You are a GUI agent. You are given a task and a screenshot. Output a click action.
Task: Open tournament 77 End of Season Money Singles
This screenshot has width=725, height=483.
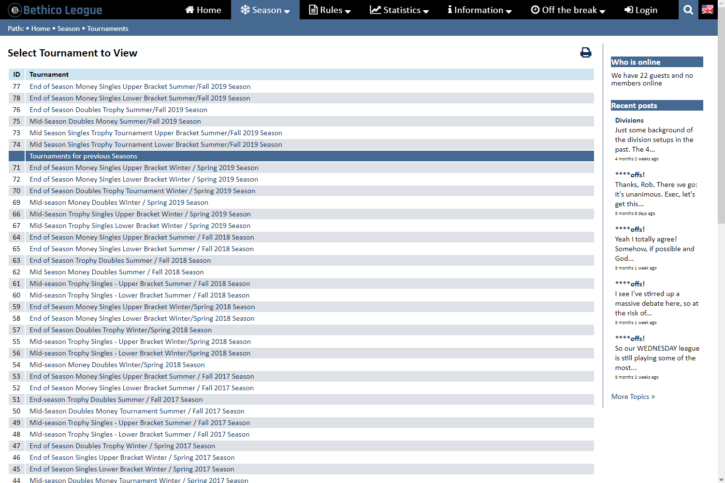(x=140, y=86)
